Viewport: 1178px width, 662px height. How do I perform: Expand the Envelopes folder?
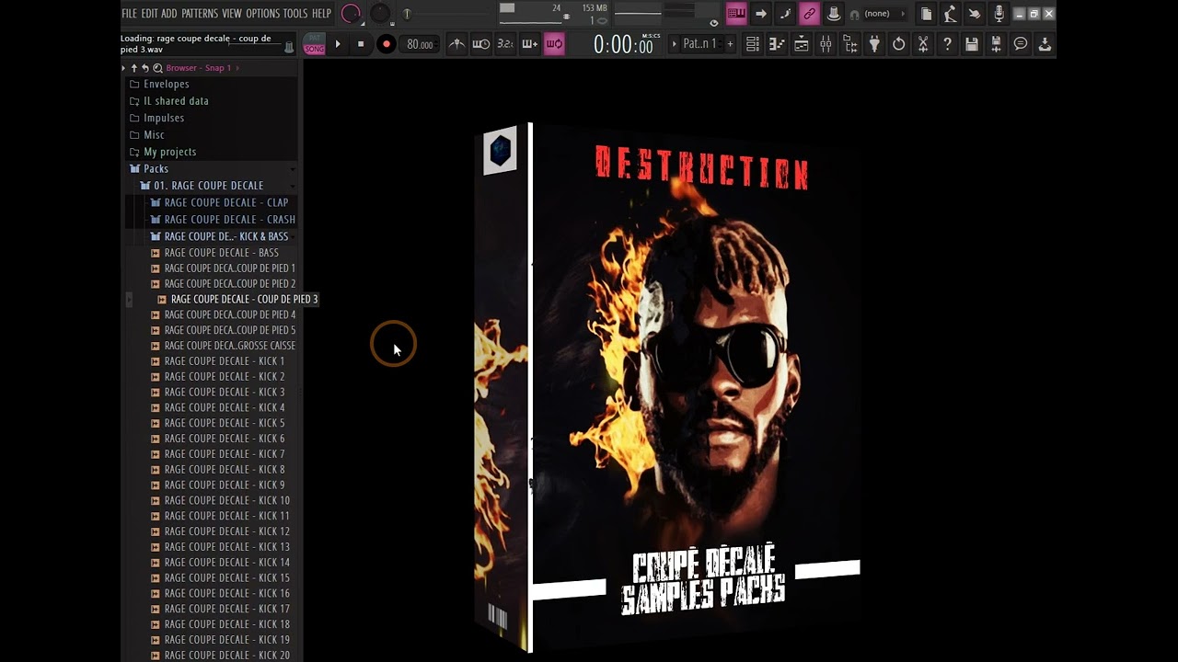click(159, 85)
